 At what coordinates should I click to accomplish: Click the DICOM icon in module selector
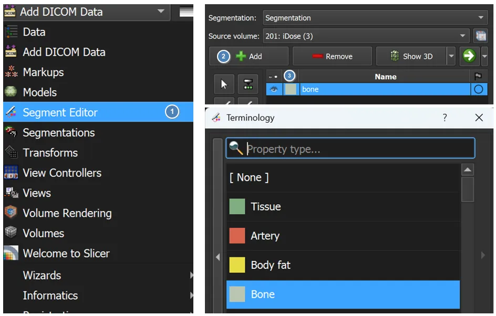point(10,12)
